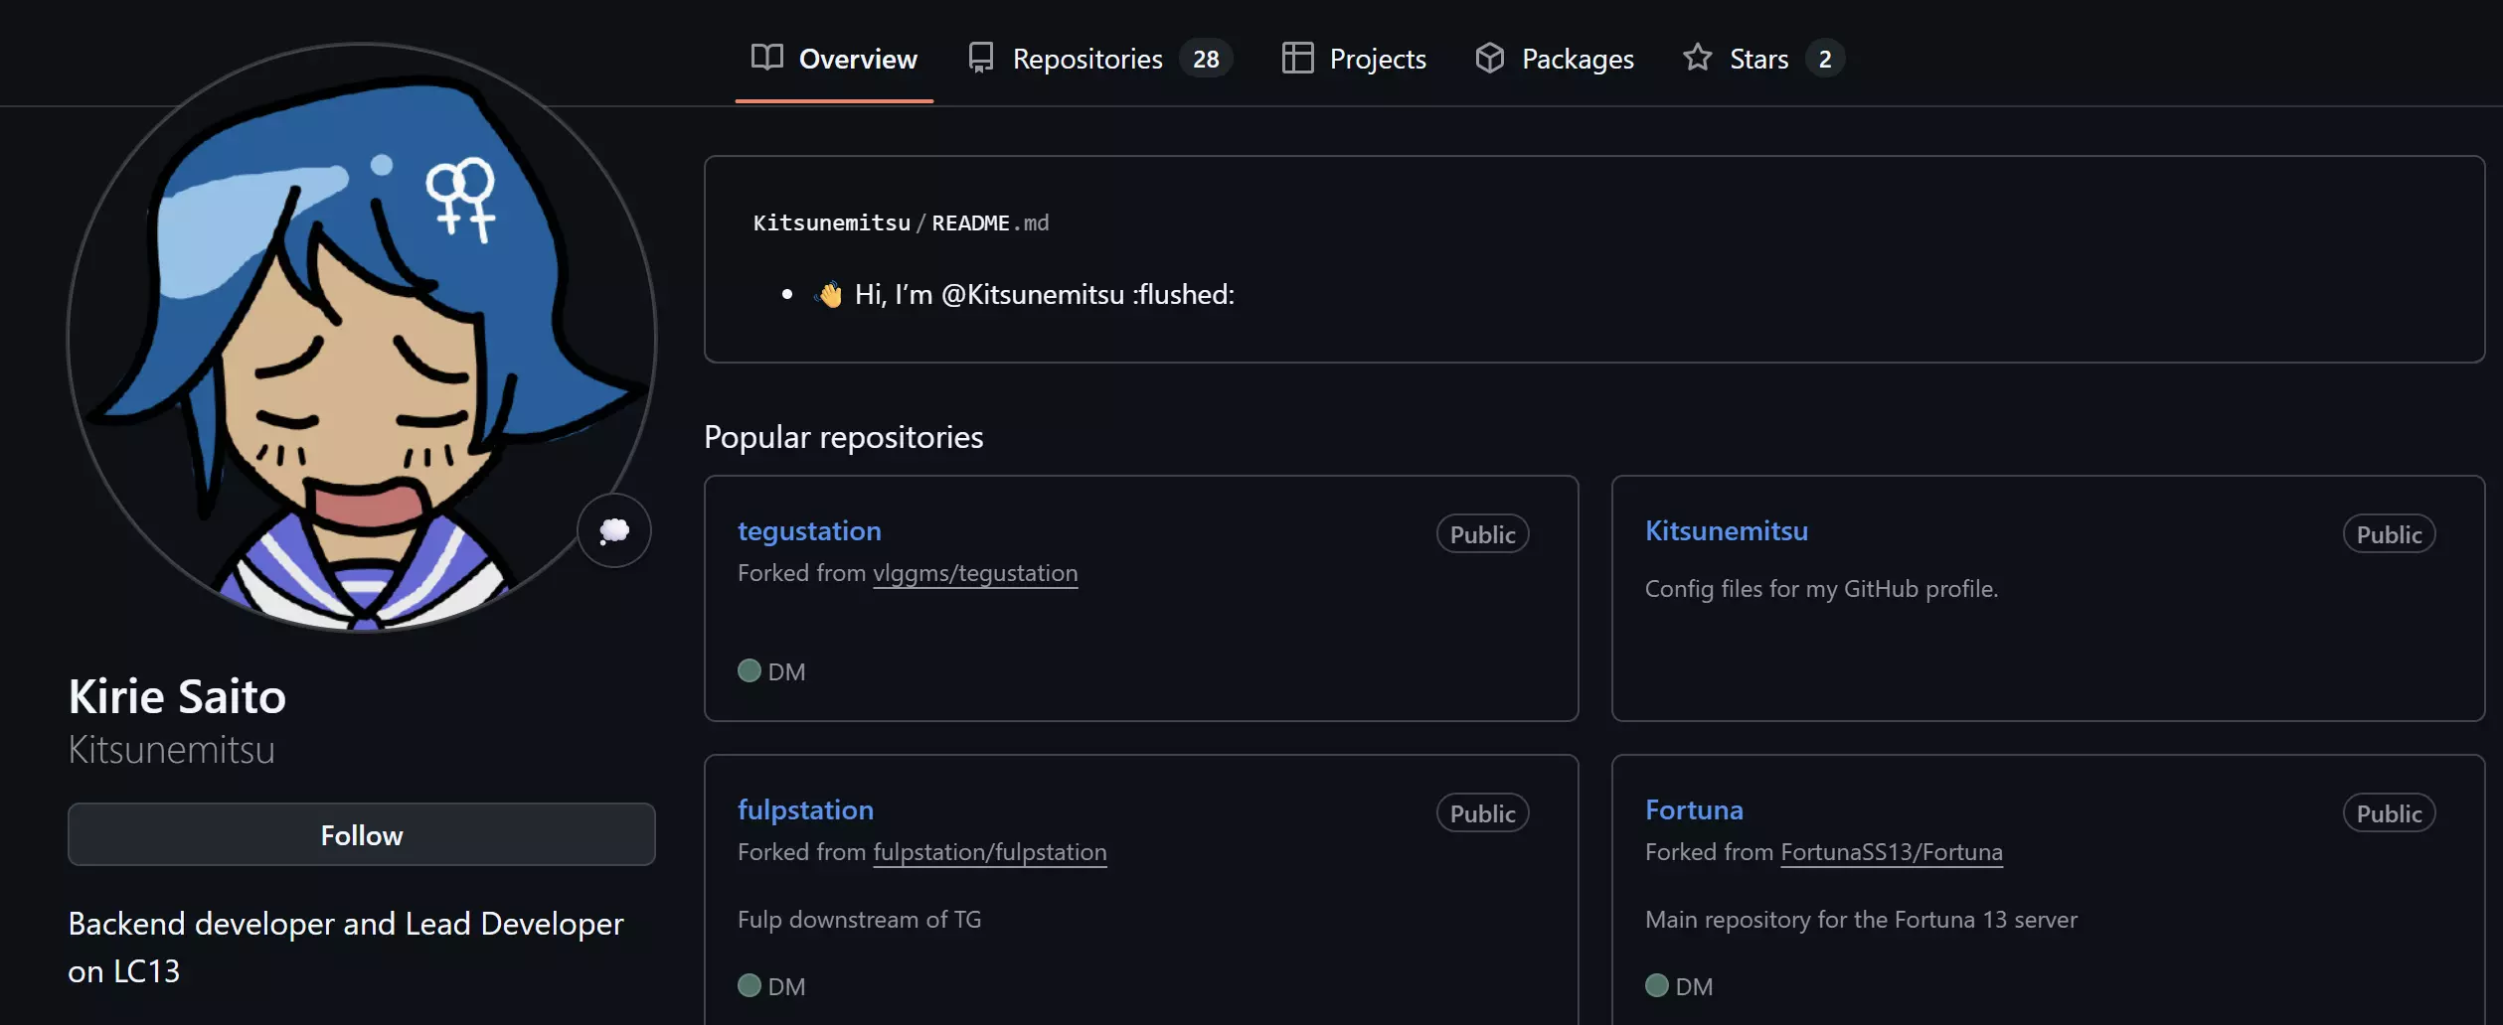Open the Kitsunemitsu repository link
Image resolution: width=2503 pixels, height=1025 pixels.
(x=1726, y=530)
